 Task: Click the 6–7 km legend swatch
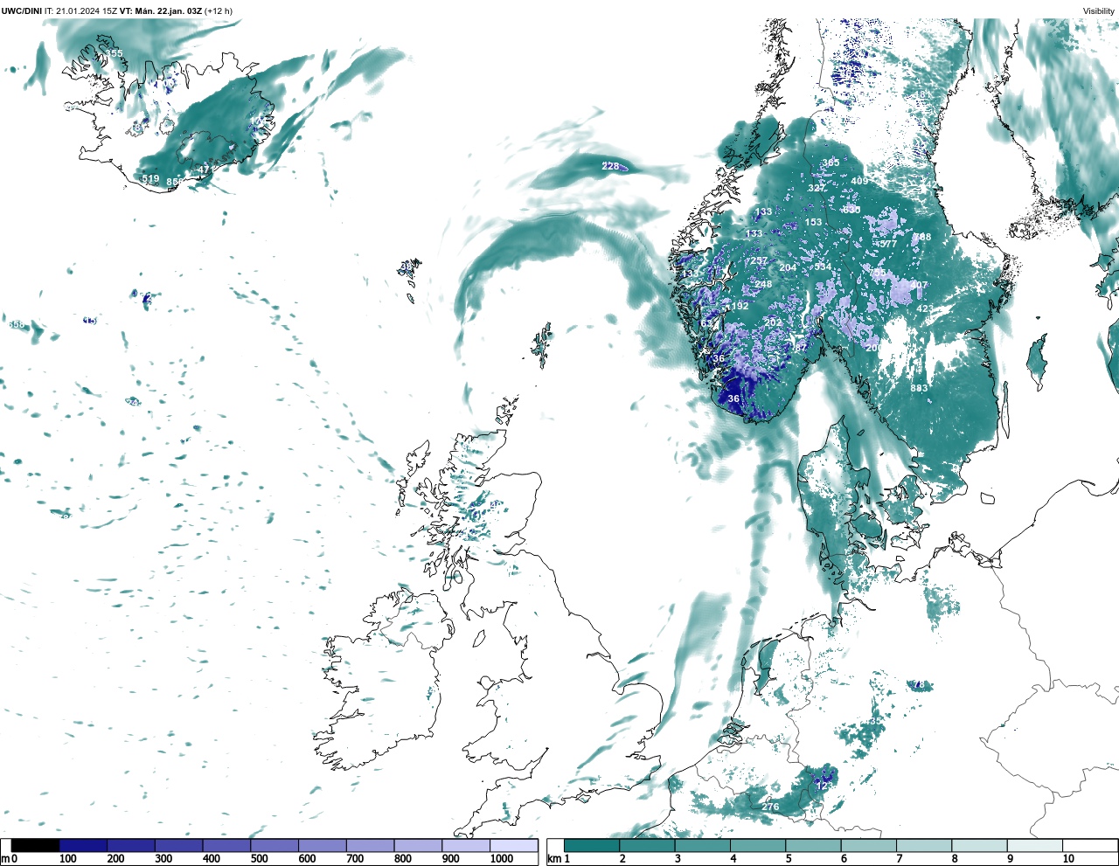[x=868, y=846]
